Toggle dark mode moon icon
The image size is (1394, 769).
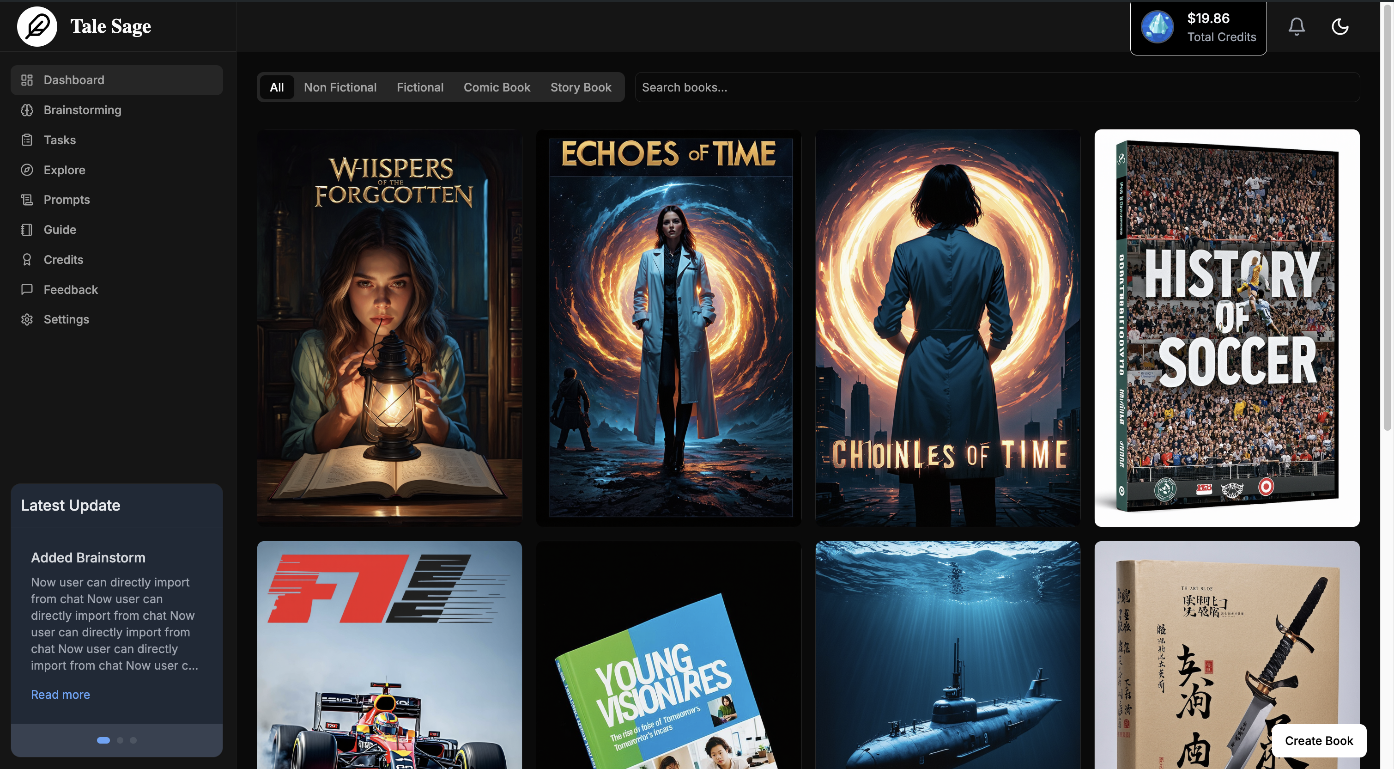click(1339, 26)
